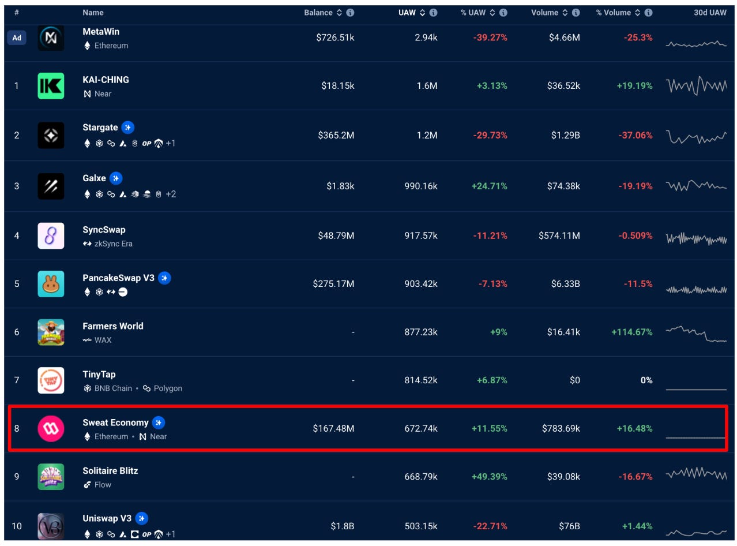Show info tooltip for Balance column

click(350, 13)
